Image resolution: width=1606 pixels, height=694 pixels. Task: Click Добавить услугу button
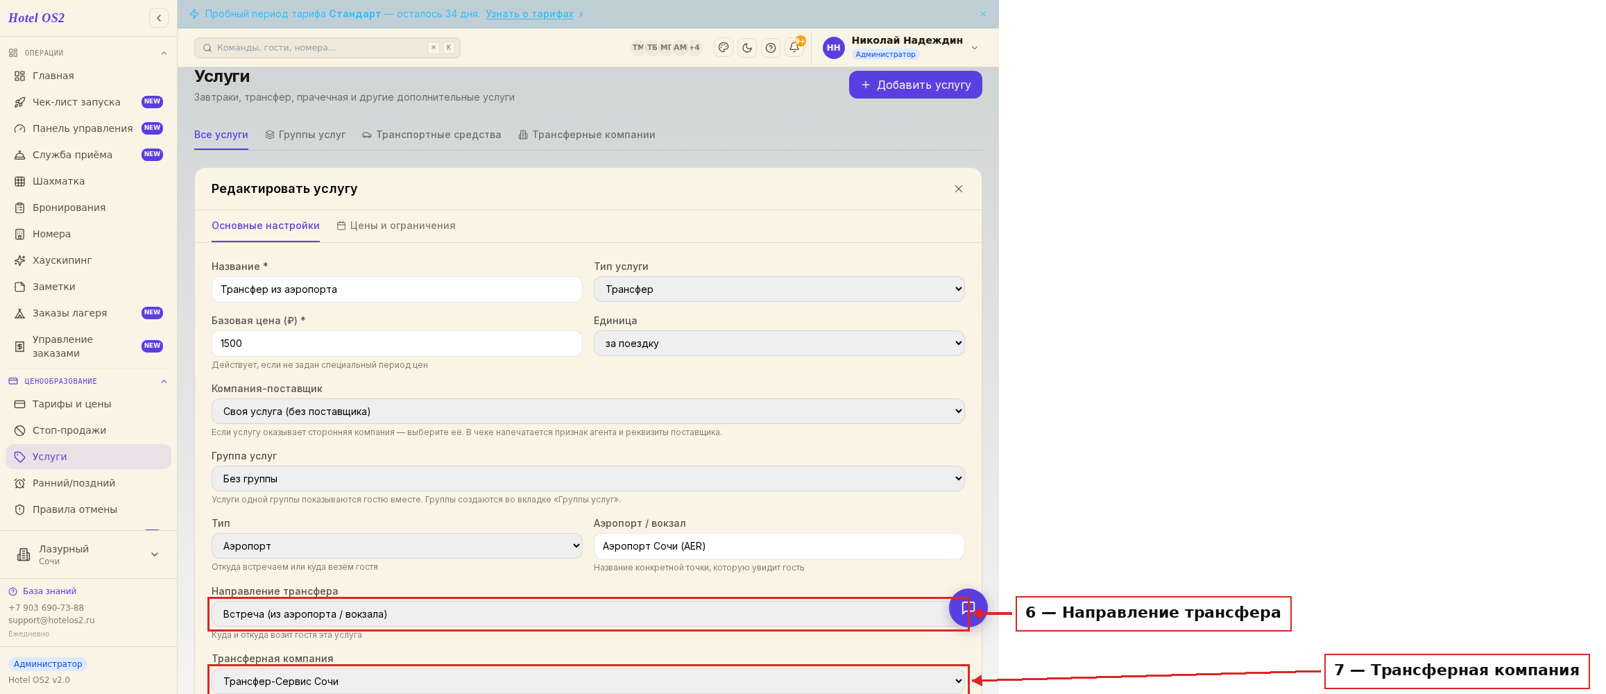coord(915,85)
